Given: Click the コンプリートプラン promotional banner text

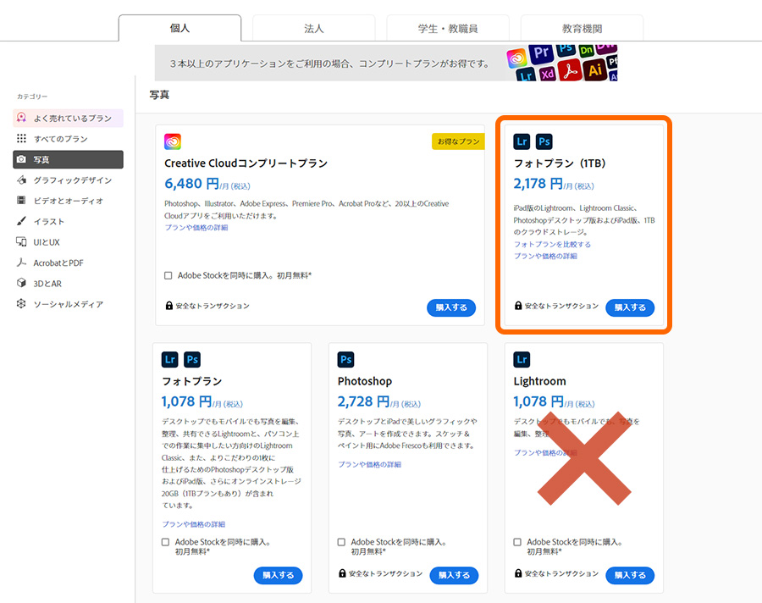Looking at the screenshot, I should [x=329, y=64].
